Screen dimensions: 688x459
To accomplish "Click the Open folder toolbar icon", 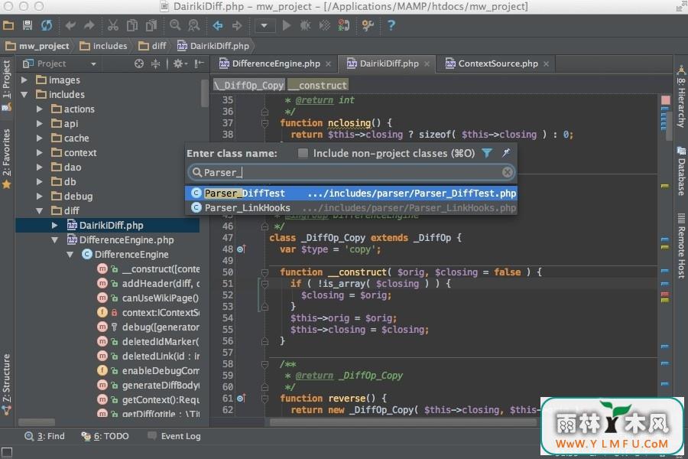I will [x=8, y=25].
